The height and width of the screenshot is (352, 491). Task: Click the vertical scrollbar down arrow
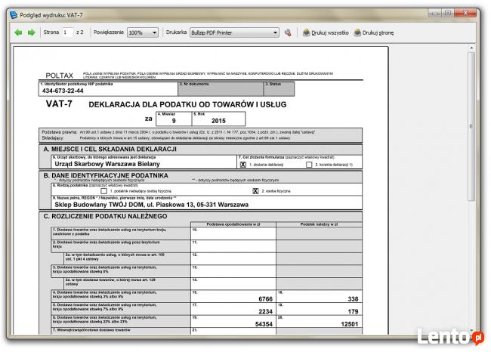[x=472, y=329]
